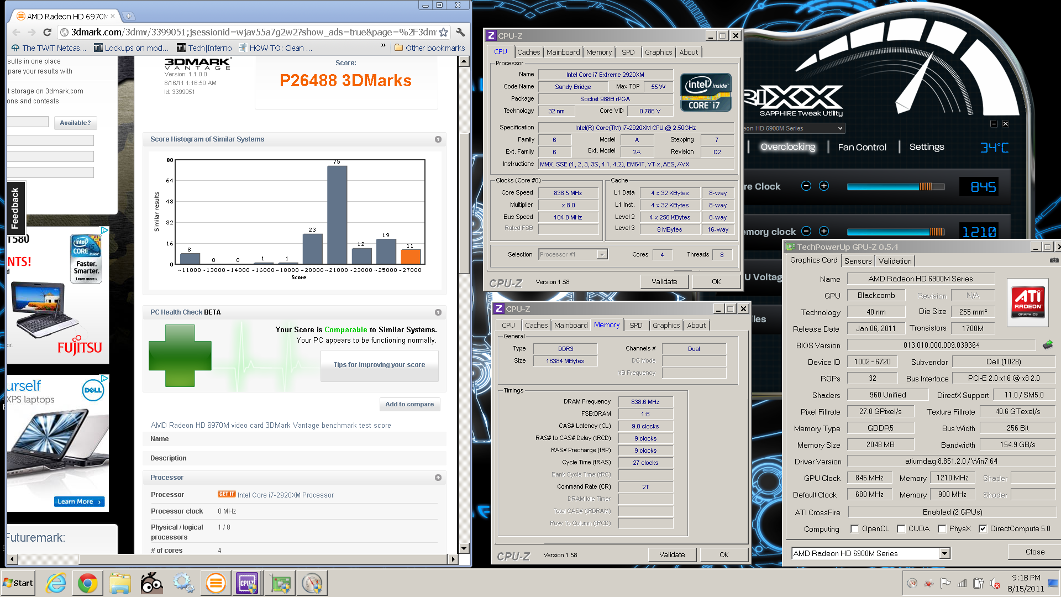Open Chrome from taskbar

87,583
